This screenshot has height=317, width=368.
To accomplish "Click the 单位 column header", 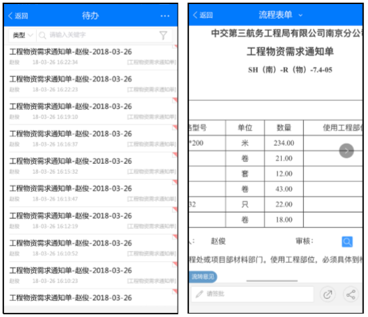I will coord(245,128).
